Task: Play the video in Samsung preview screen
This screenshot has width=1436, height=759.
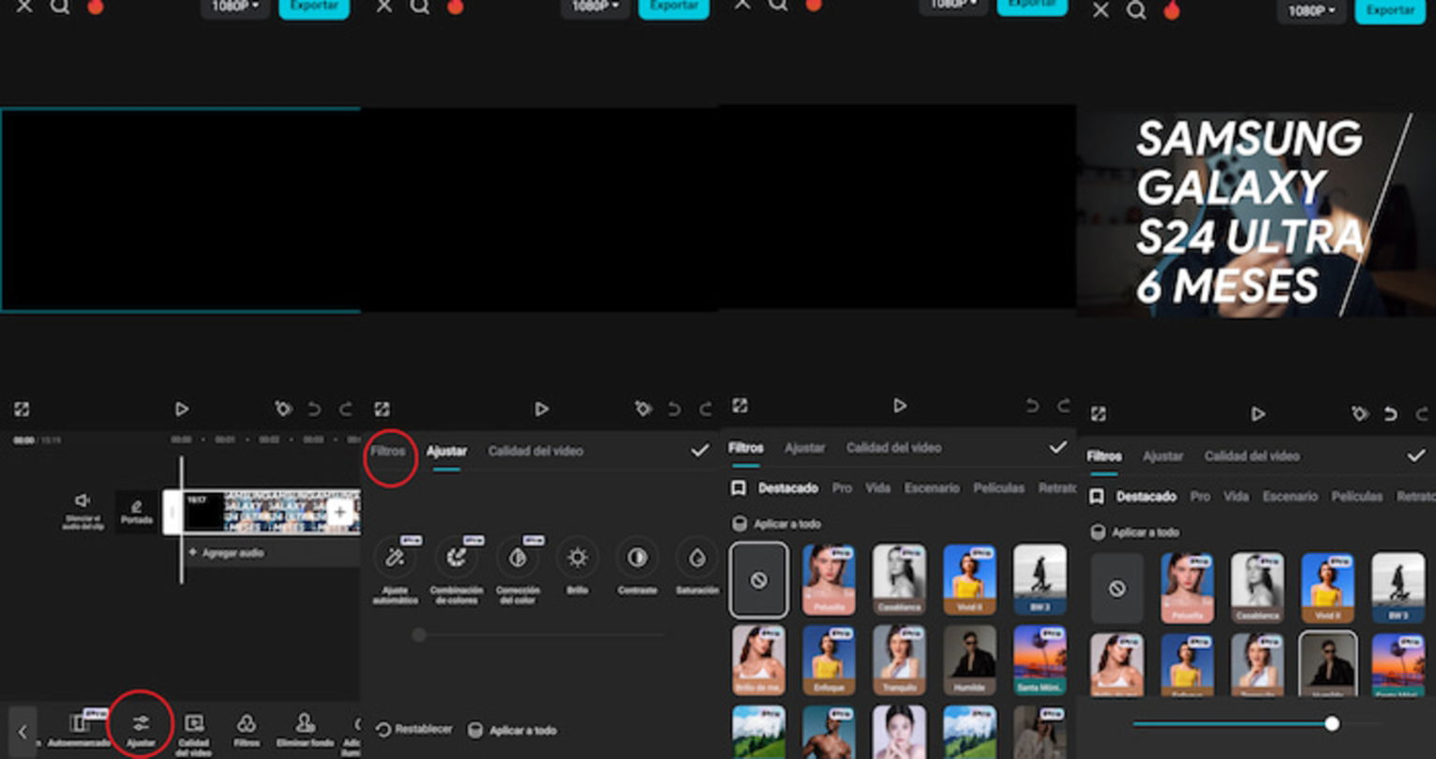Action: tap(1258, 413)
